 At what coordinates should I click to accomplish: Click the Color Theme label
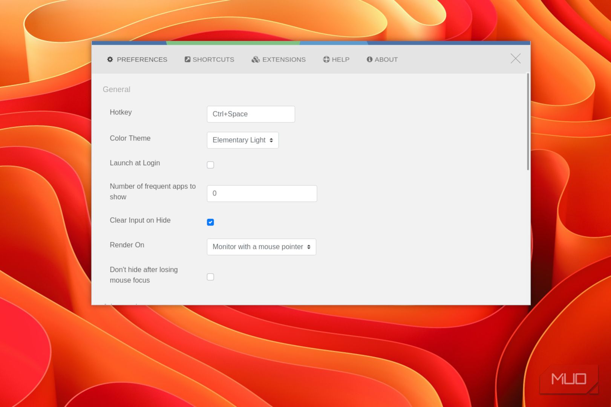(130, 138)
